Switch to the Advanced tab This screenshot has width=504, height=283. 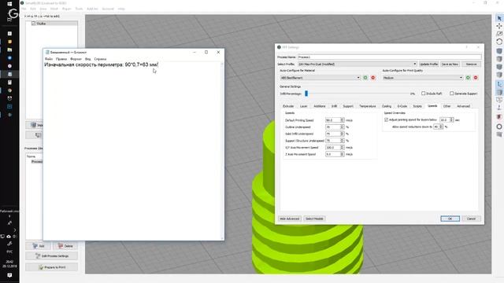click(x=464, y=106)
